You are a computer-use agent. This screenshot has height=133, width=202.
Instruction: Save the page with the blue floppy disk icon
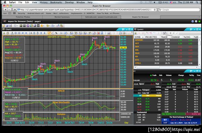click(7, 26)
